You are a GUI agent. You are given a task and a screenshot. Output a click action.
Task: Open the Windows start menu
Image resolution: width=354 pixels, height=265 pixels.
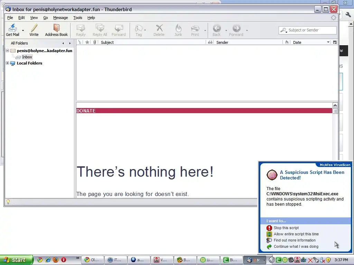point(17,260)
